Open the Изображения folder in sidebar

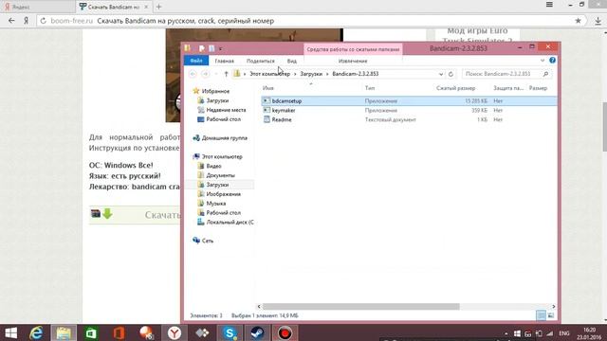(224, 194)
